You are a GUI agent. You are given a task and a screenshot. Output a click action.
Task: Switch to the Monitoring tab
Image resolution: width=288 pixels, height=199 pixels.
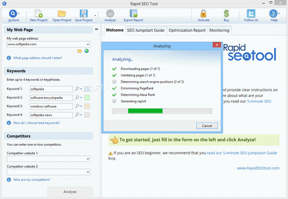point(219,30)
